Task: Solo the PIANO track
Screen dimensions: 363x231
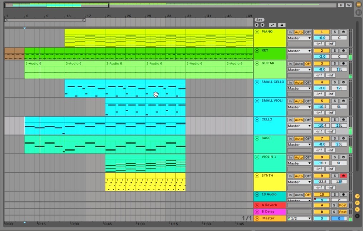Action: pyautogui.click(x=334, y=32)
